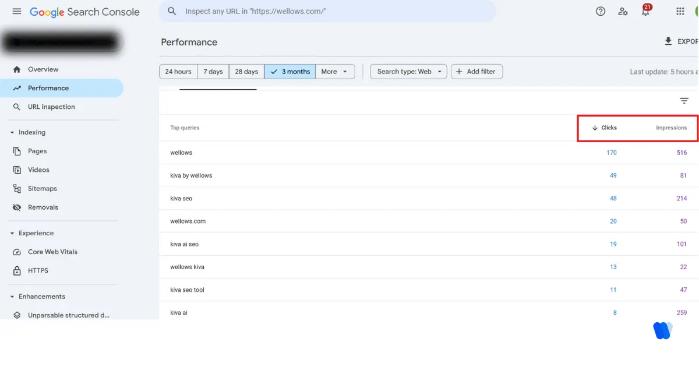Click the filter icon above the queries table
Screen dimensions: 699x367
[x=684, y=100]
